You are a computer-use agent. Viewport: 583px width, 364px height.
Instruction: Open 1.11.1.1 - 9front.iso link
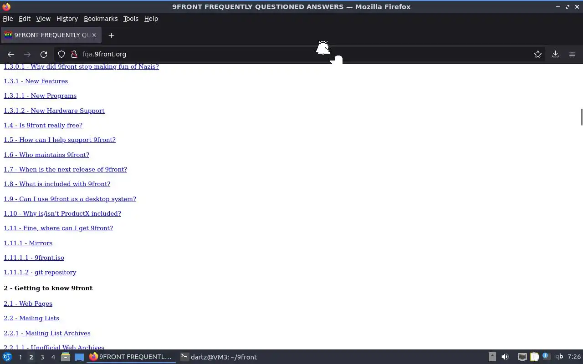tap(34, 258)
